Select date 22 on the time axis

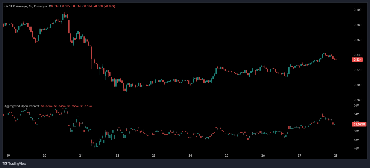point(117,155)
